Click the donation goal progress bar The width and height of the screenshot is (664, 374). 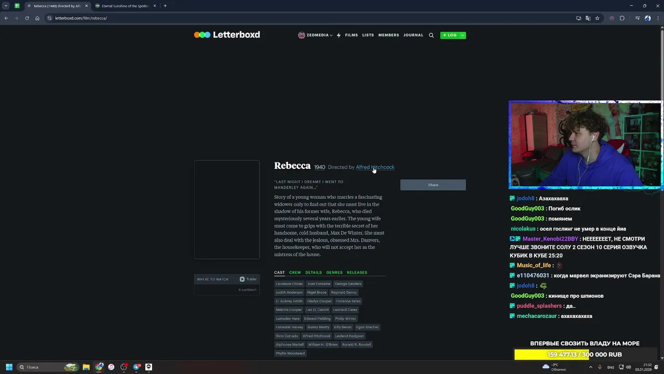pyautogui.click(x=584, y=354)
